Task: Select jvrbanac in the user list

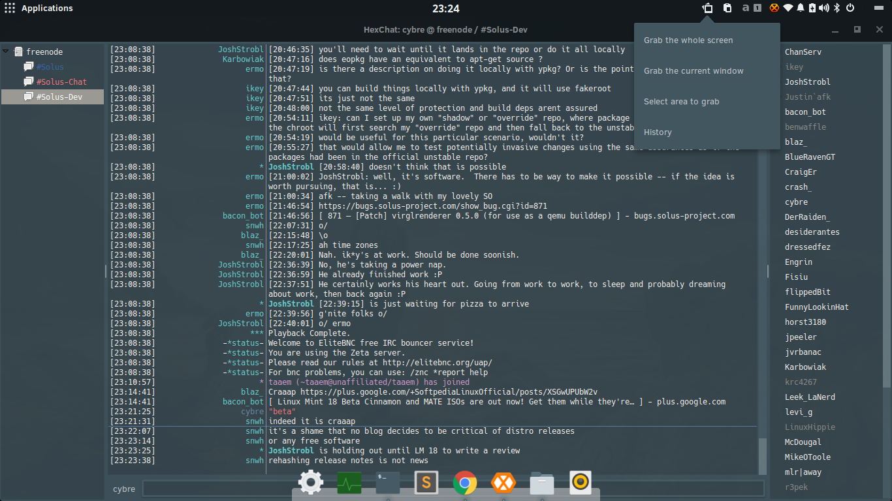Action: pos(803,352)
